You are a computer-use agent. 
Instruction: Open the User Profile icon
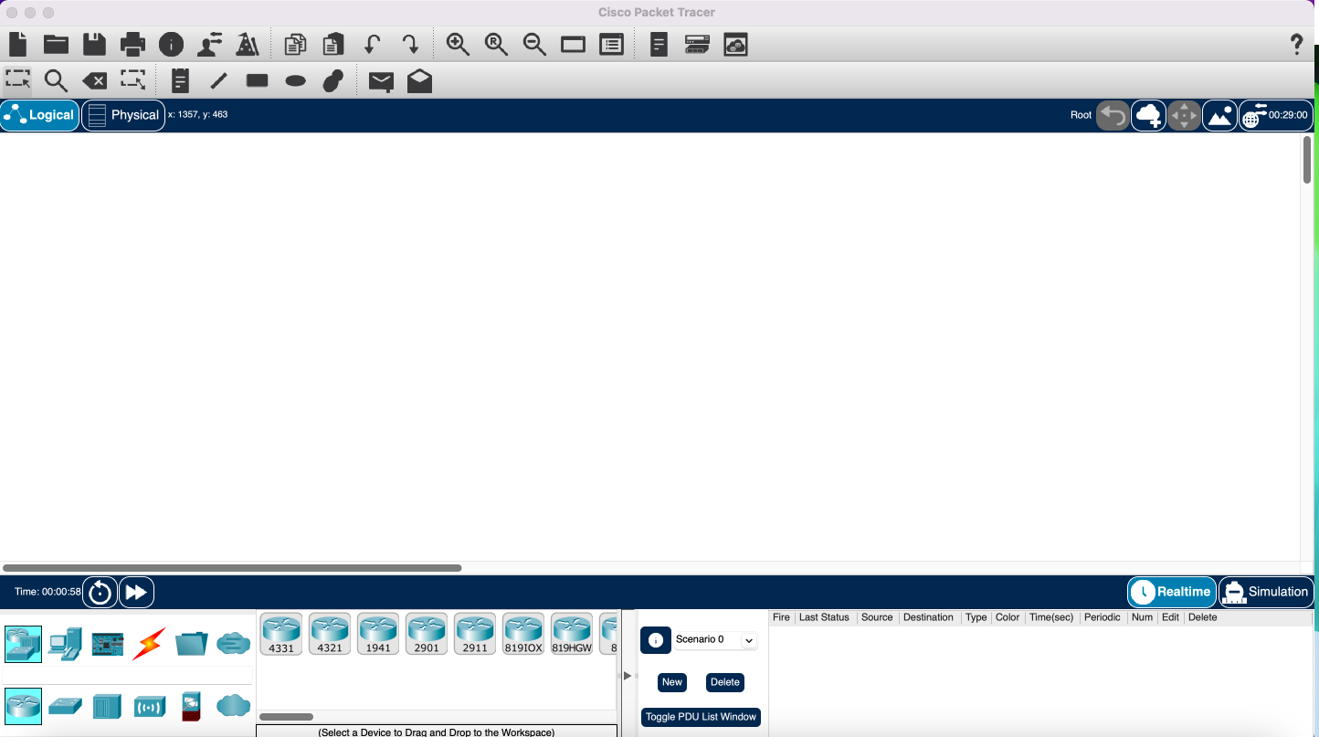click(210, 44)
